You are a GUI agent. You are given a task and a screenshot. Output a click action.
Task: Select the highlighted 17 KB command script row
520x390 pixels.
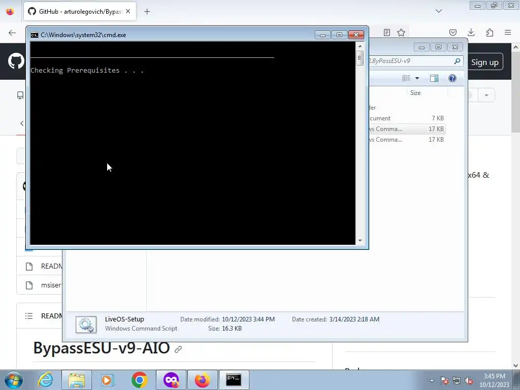click(x=407, y=128)
